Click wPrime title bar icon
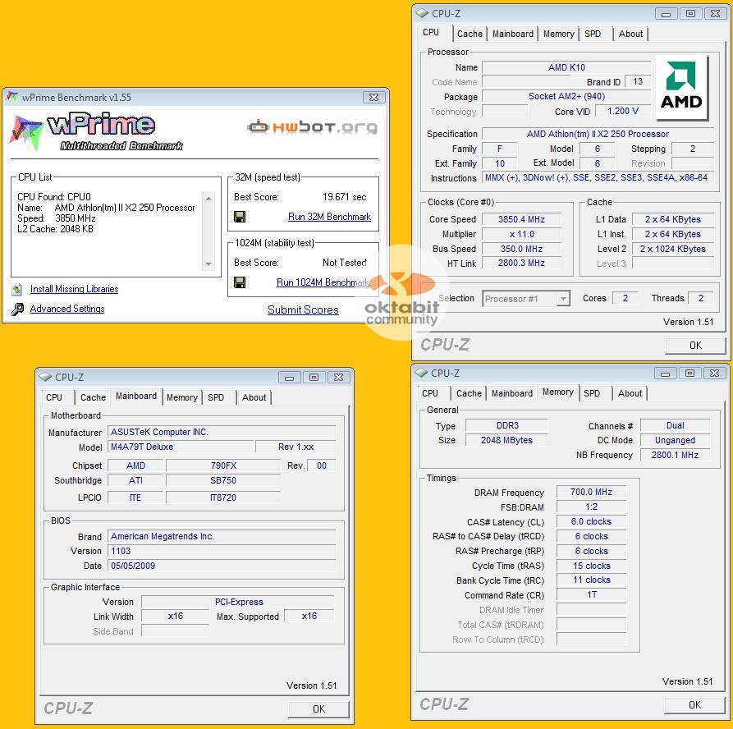The image size is (733, 729). 12,97
